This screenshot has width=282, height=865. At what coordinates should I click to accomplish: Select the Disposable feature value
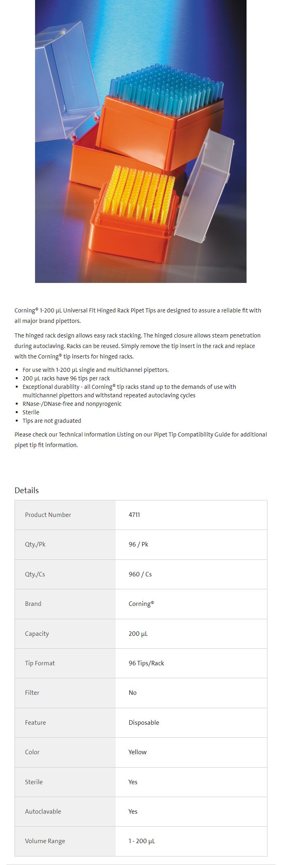(144, 722)
